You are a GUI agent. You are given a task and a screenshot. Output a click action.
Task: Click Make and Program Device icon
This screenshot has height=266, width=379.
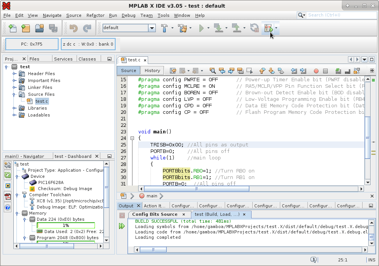[219, 28]
